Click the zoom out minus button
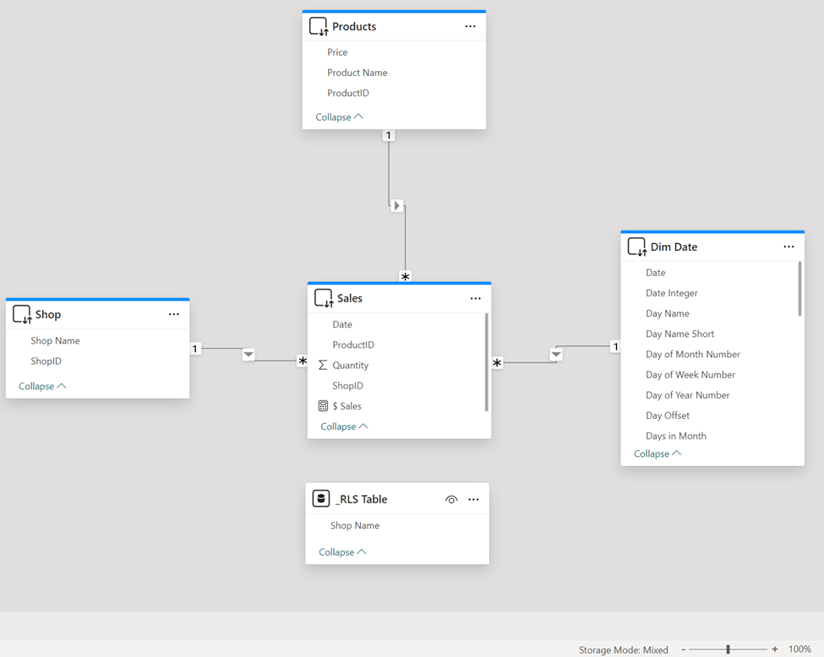 click(683, 649)
